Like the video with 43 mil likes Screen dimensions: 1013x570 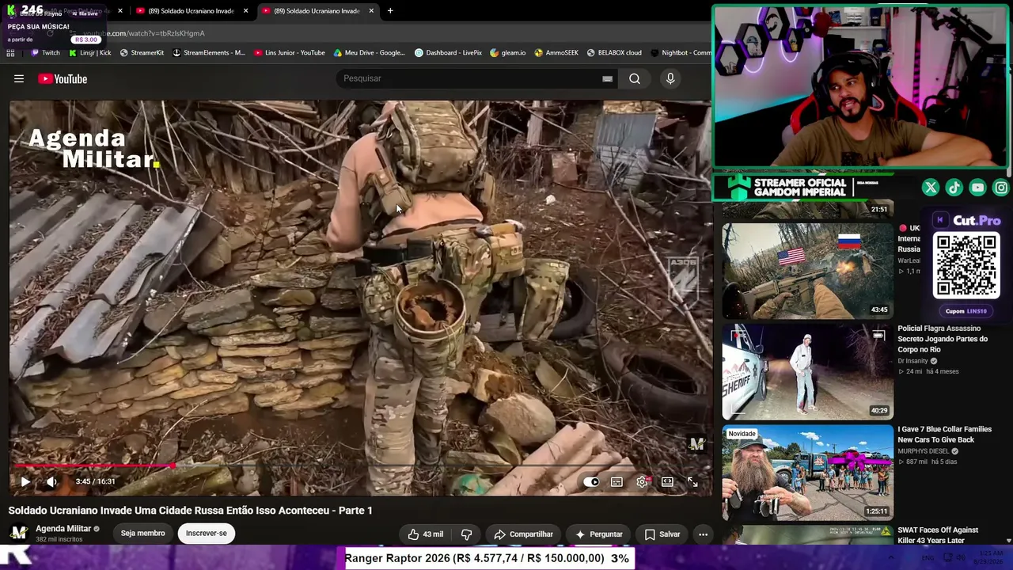coord(425,534)
